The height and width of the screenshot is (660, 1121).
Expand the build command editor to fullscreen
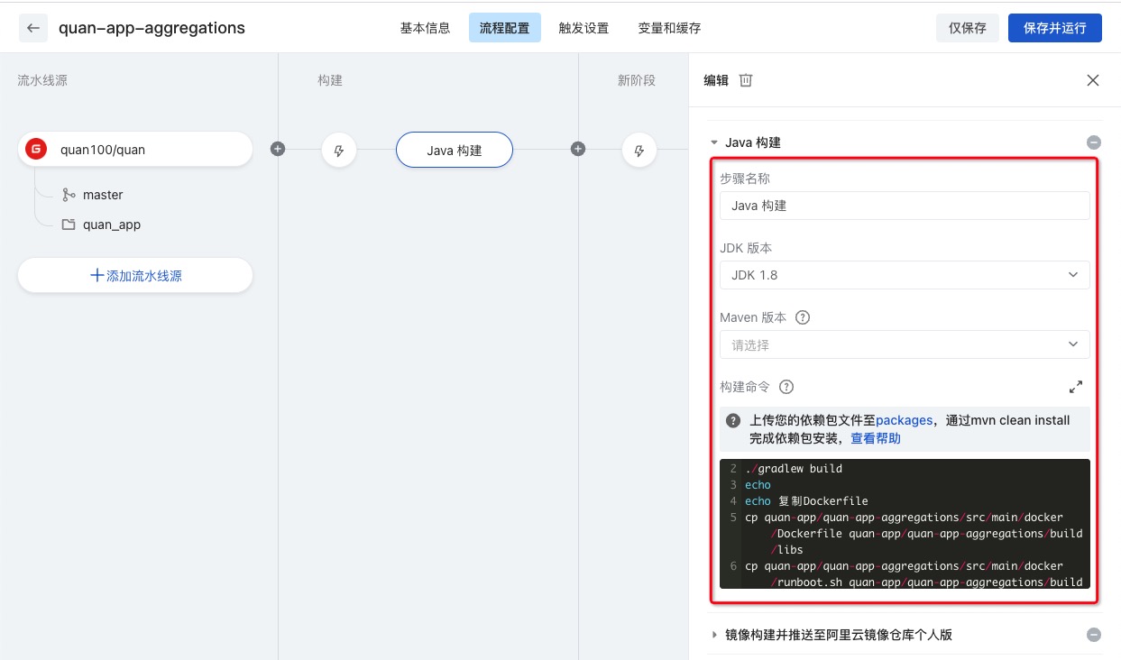[x=1076, y=387]
